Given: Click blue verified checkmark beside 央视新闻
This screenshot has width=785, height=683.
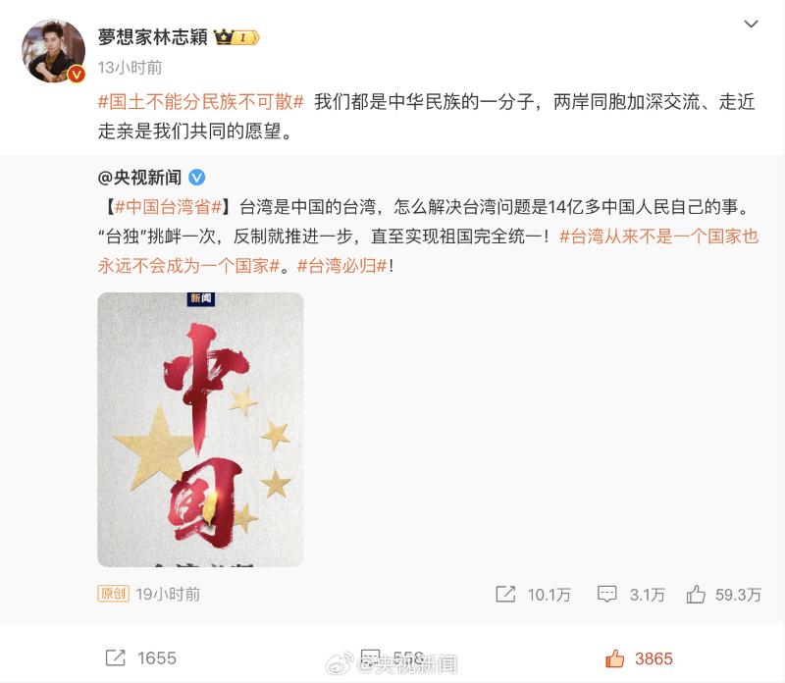Looking at the screenshot, I should (197, 178).
